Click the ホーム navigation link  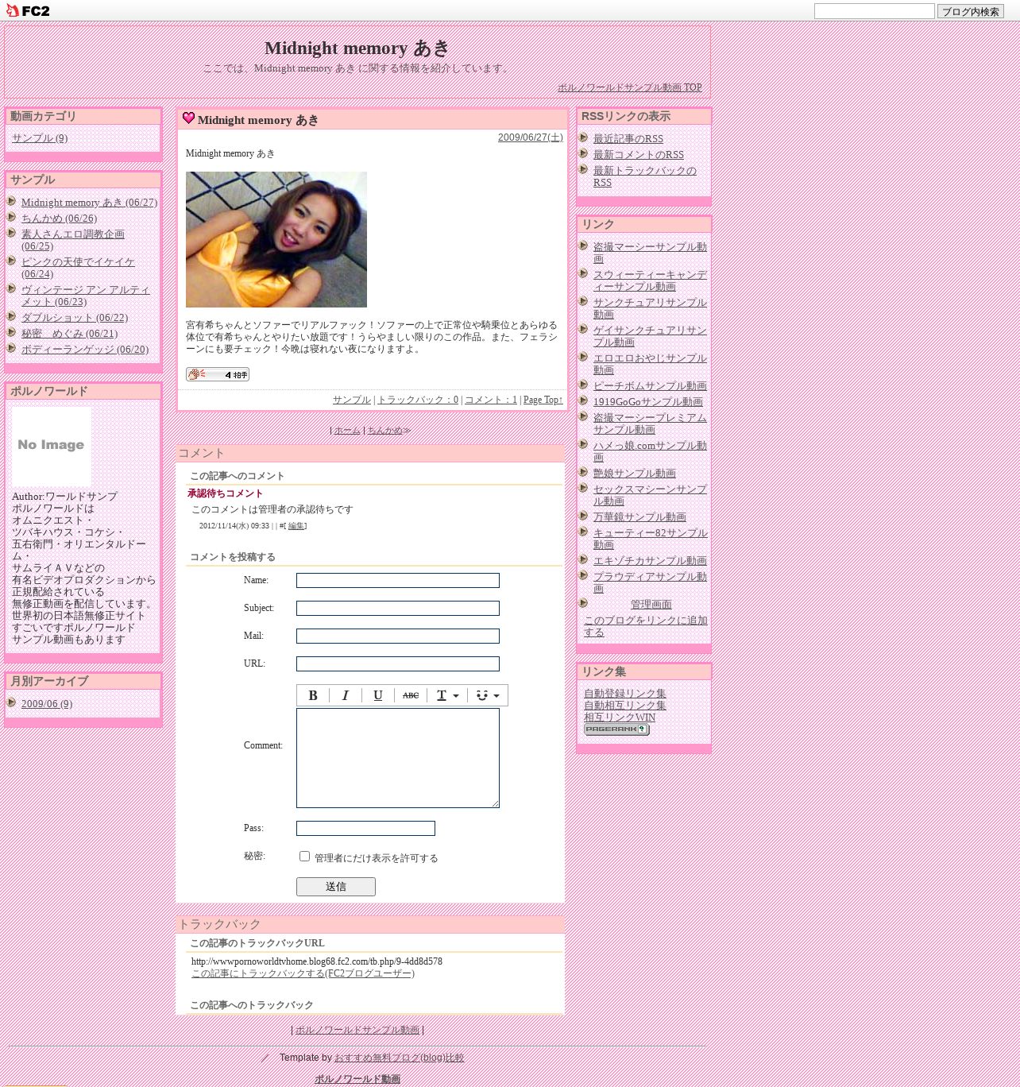(x=347, y=430)
